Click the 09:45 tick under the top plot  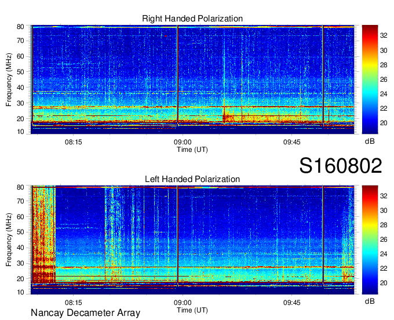[x=291, y=142]
